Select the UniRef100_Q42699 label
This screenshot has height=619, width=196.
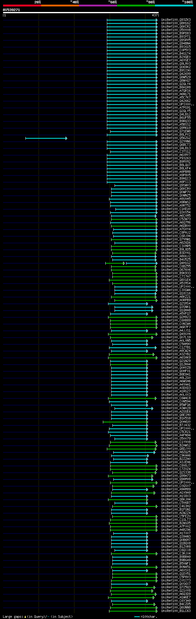tap(176, 74)
